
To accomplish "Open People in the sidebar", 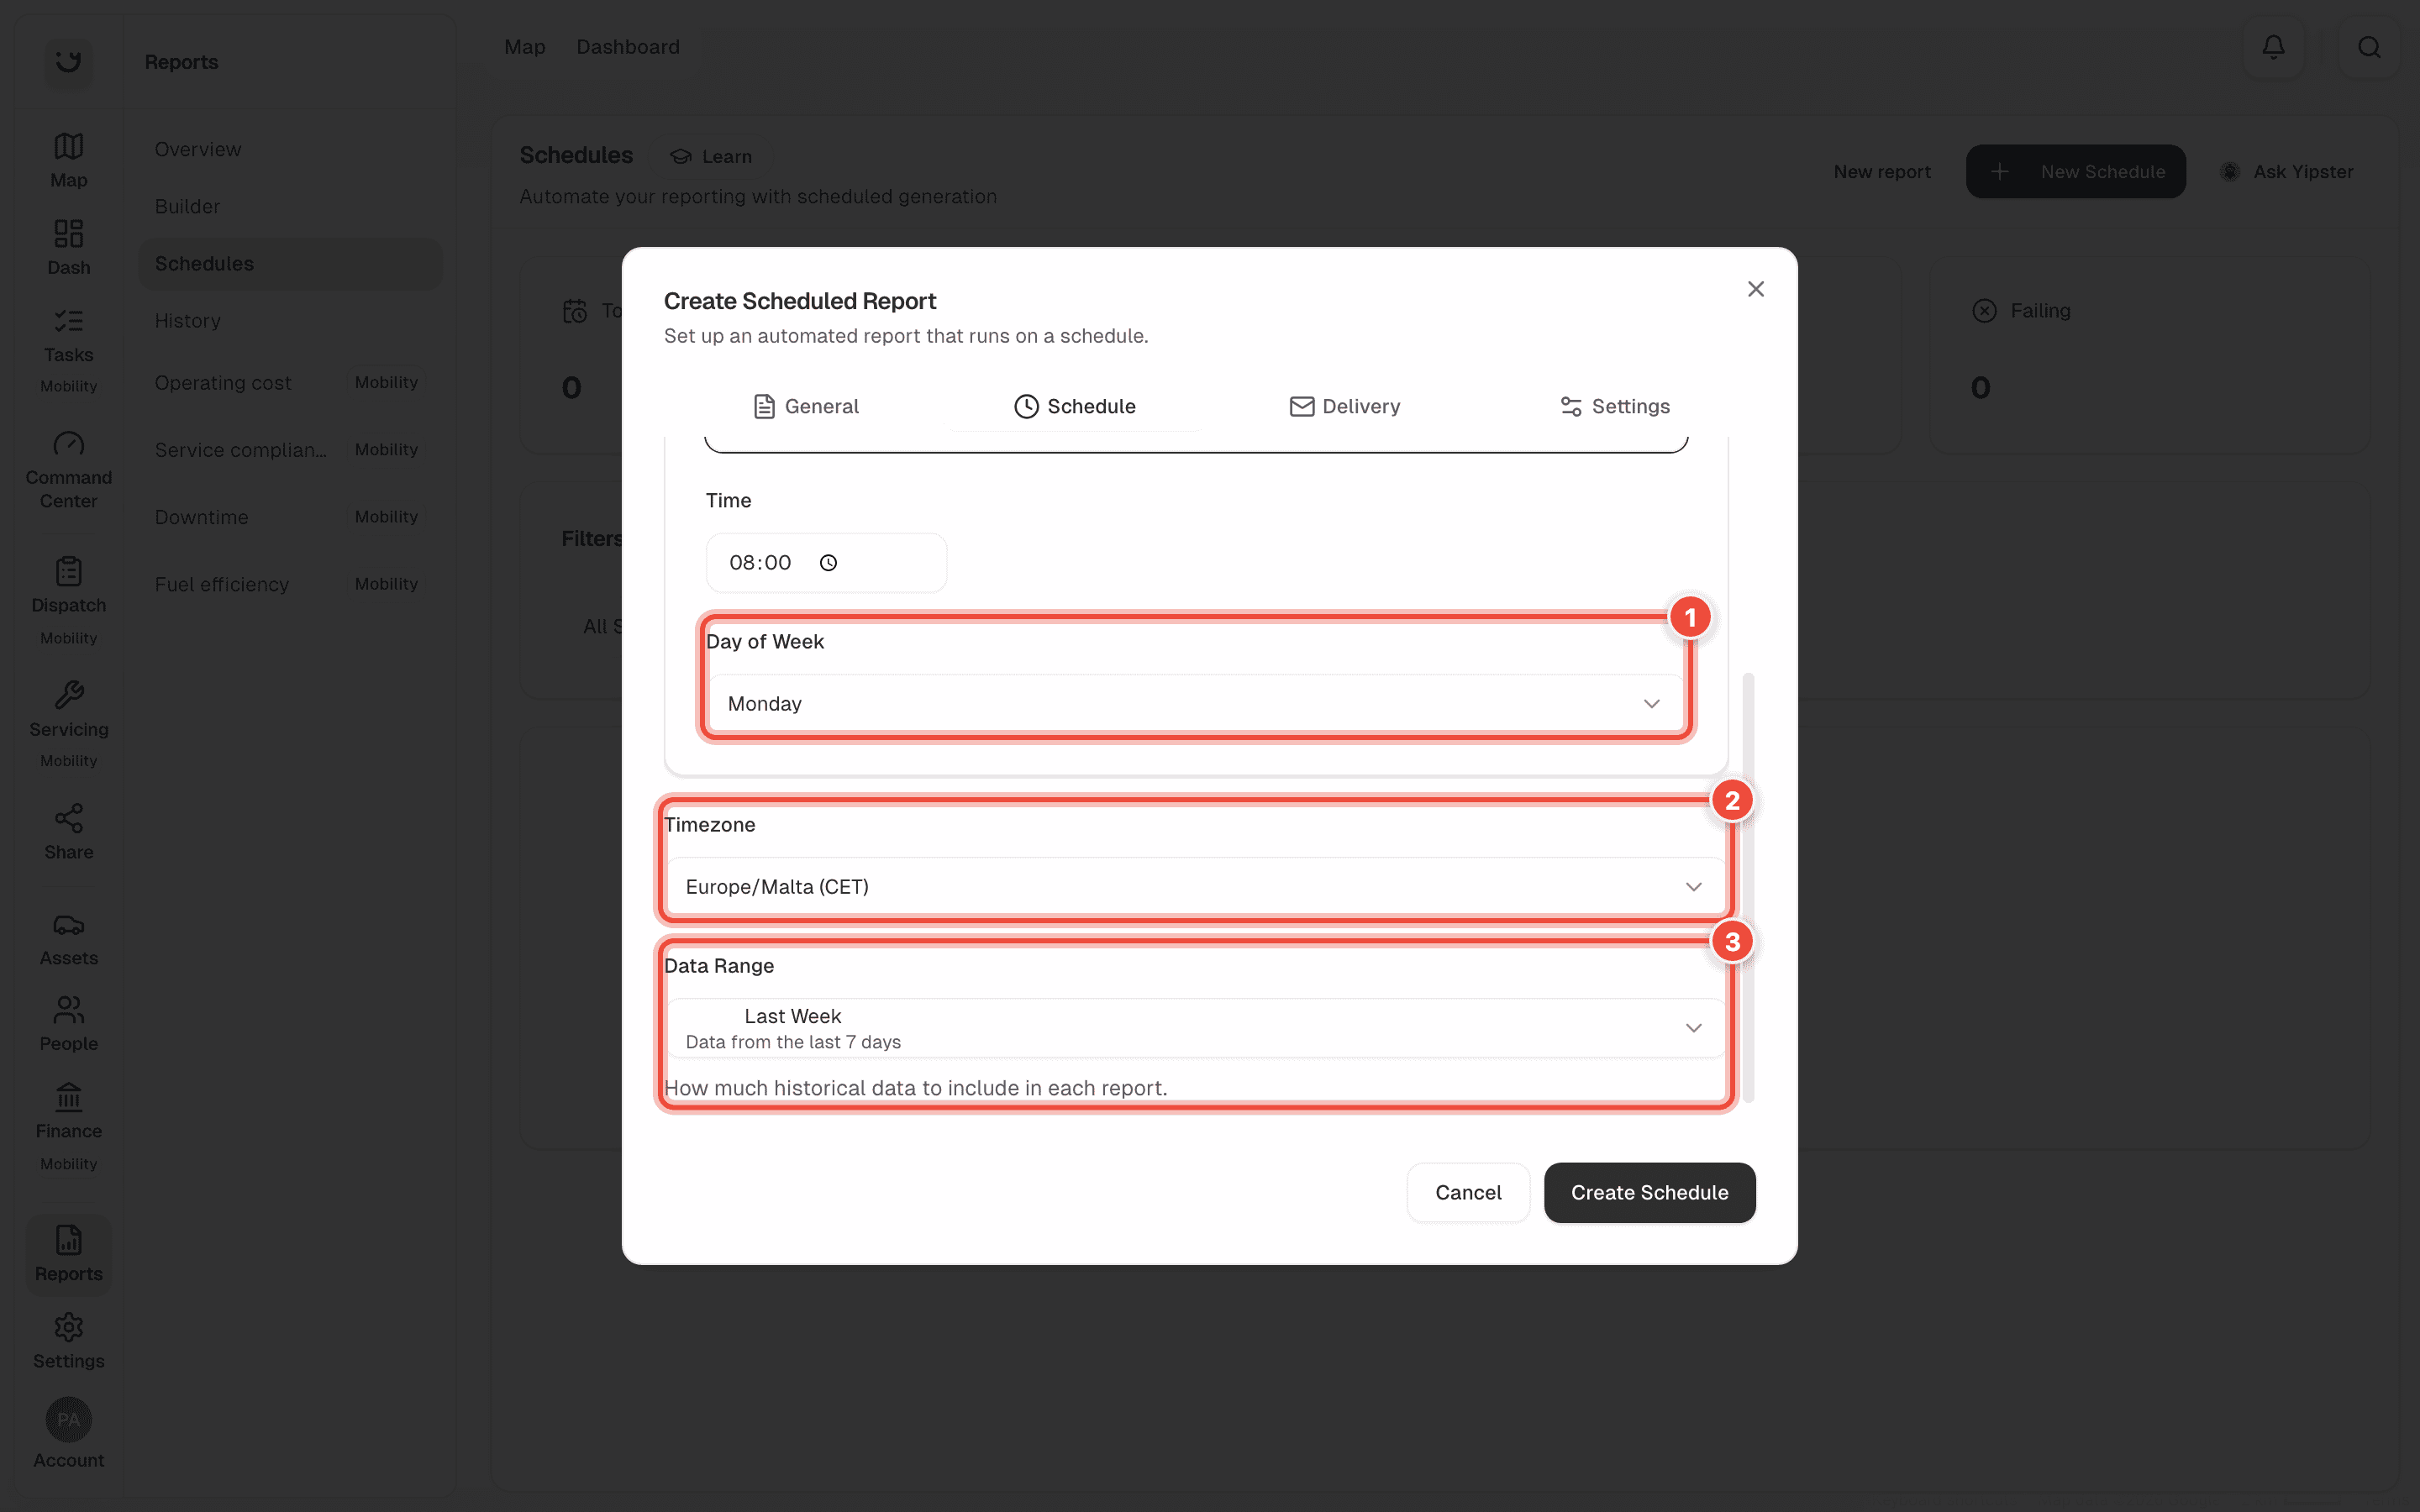I will coord(68,1023).
